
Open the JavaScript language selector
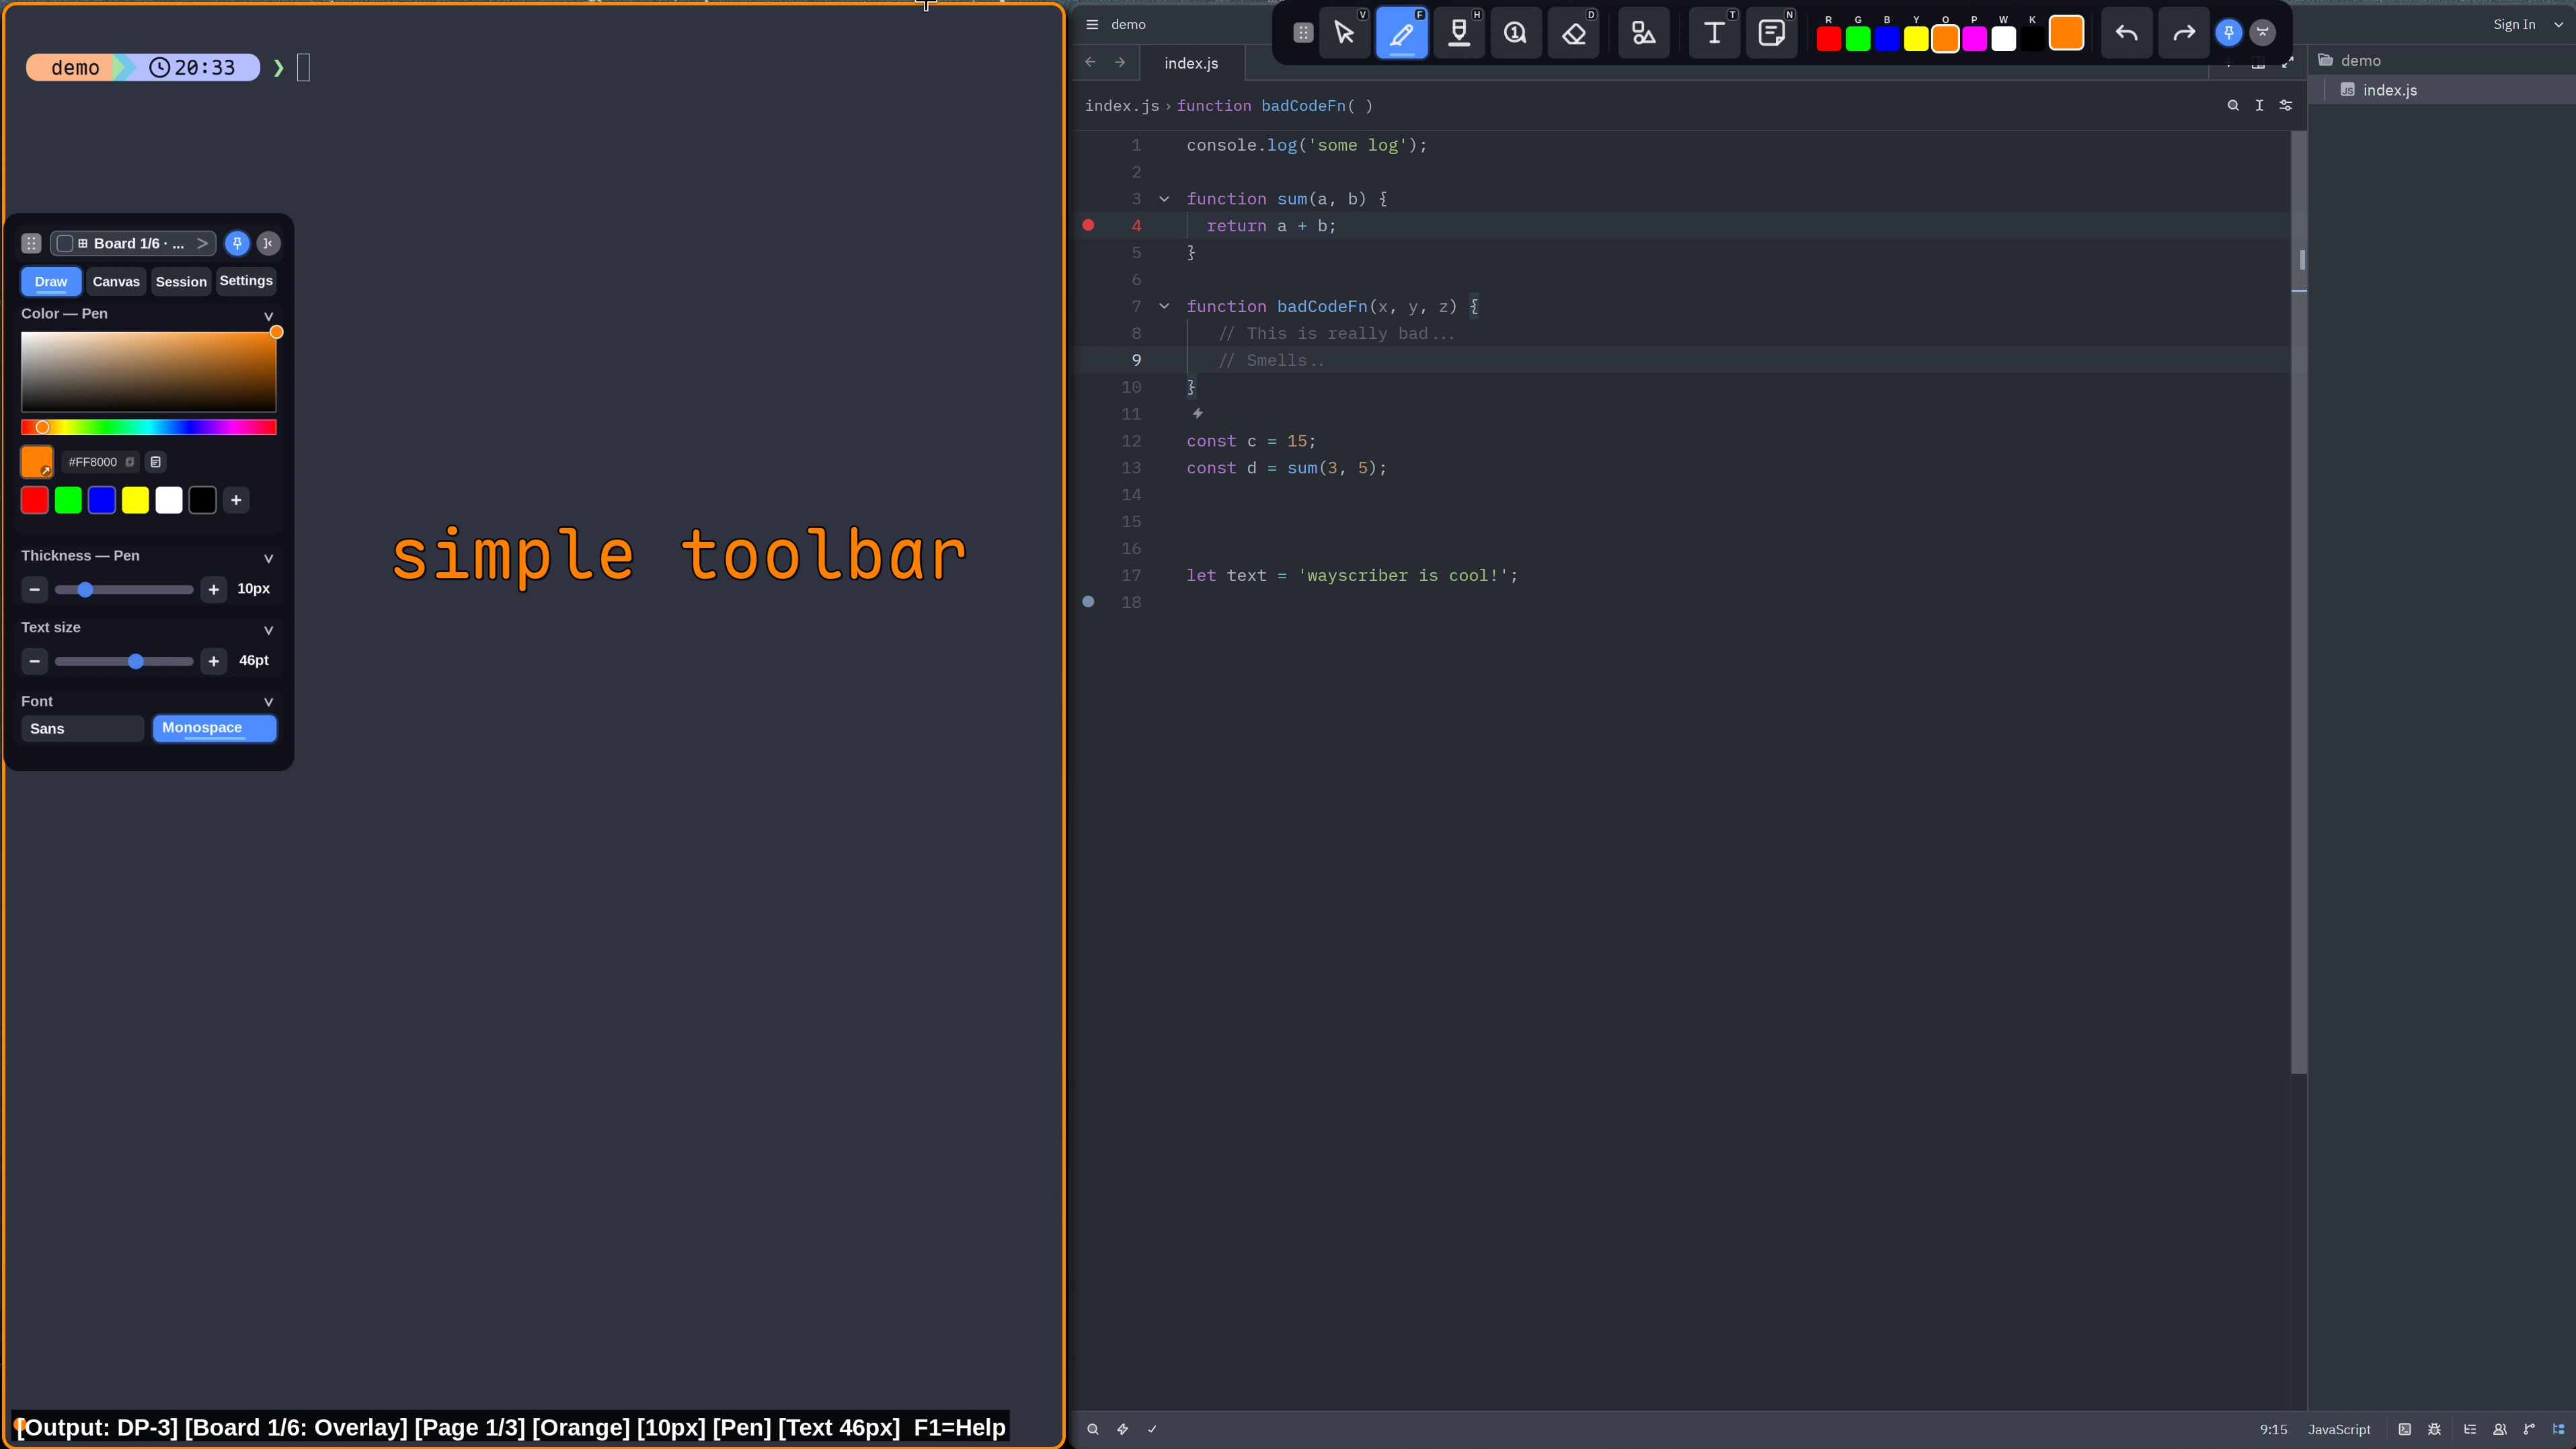coord(2339,1429)
